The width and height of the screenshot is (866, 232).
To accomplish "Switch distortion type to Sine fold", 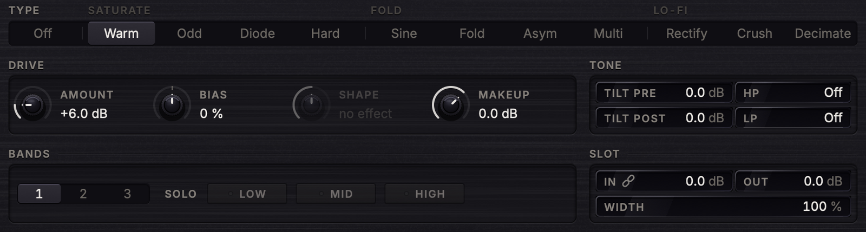I will pos(404,34).
